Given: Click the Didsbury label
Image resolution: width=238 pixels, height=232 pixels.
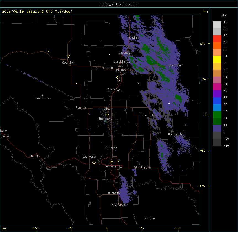Looking at the screenshot, I should (105, 119).
